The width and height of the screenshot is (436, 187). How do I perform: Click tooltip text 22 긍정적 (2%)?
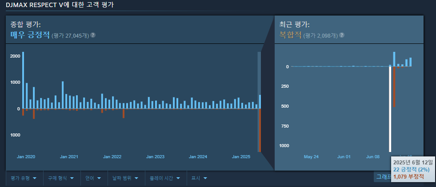click(412, 169)
